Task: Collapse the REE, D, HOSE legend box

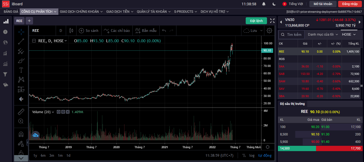Action: point(34,41)
